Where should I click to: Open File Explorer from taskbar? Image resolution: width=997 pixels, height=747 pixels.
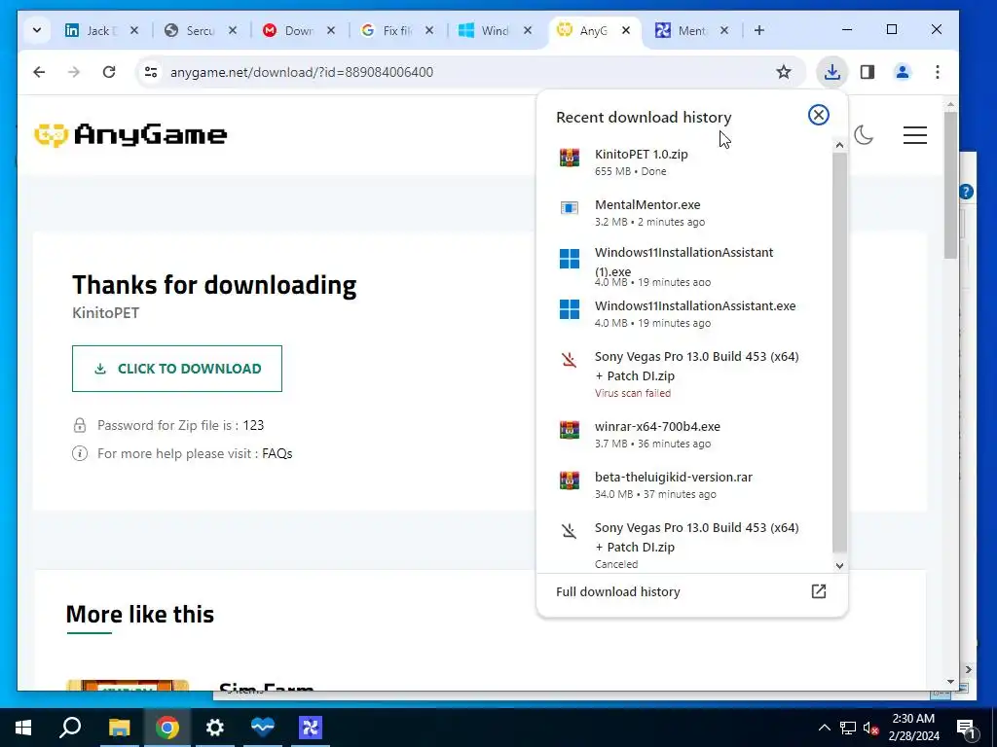coord(119,728)
